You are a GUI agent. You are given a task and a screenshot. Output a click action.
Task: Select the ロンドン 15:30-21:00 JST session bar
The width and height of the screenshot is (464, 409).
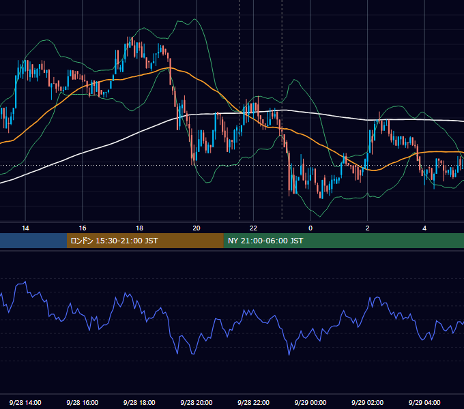(145, 241)
